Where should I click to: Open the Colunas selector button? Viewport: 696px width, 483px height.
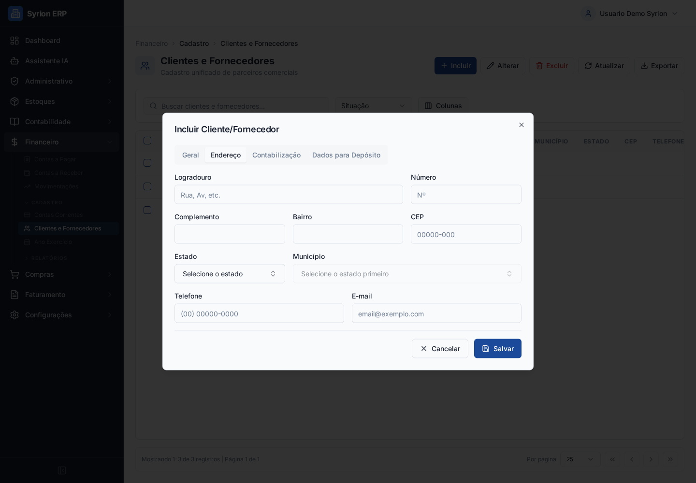tap(443, 106)
